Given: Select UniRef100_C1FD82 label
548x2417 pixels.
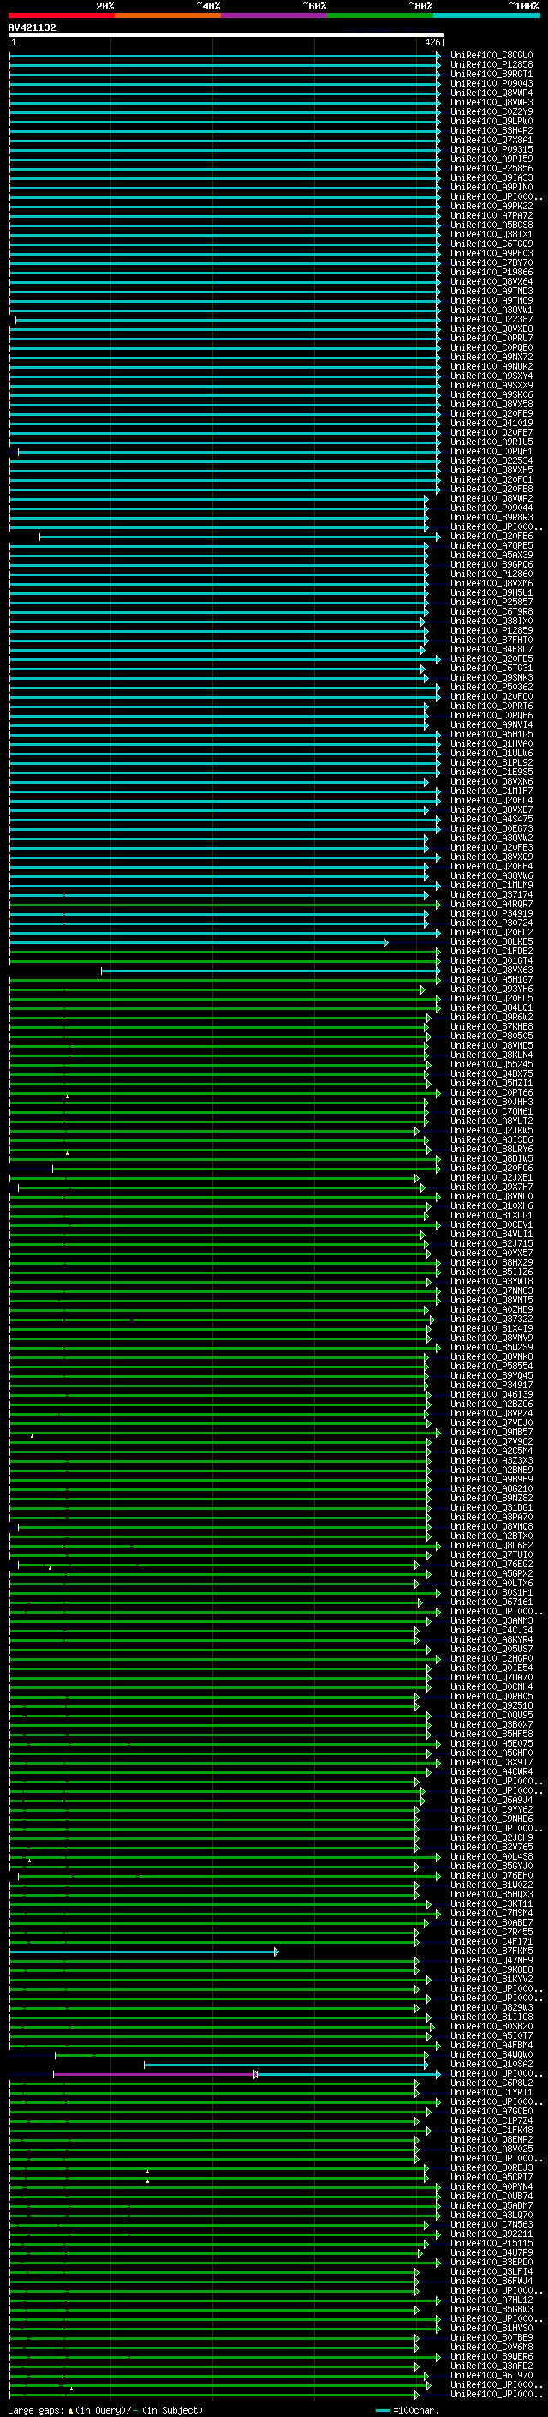Looking at the screenshot, I should [x=491, y=952].
